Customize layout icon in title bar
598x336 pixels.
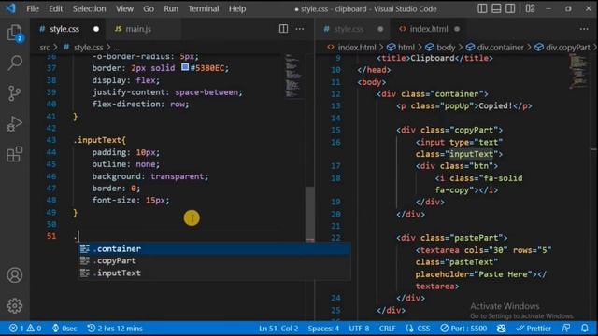click(x=530, y=8)
